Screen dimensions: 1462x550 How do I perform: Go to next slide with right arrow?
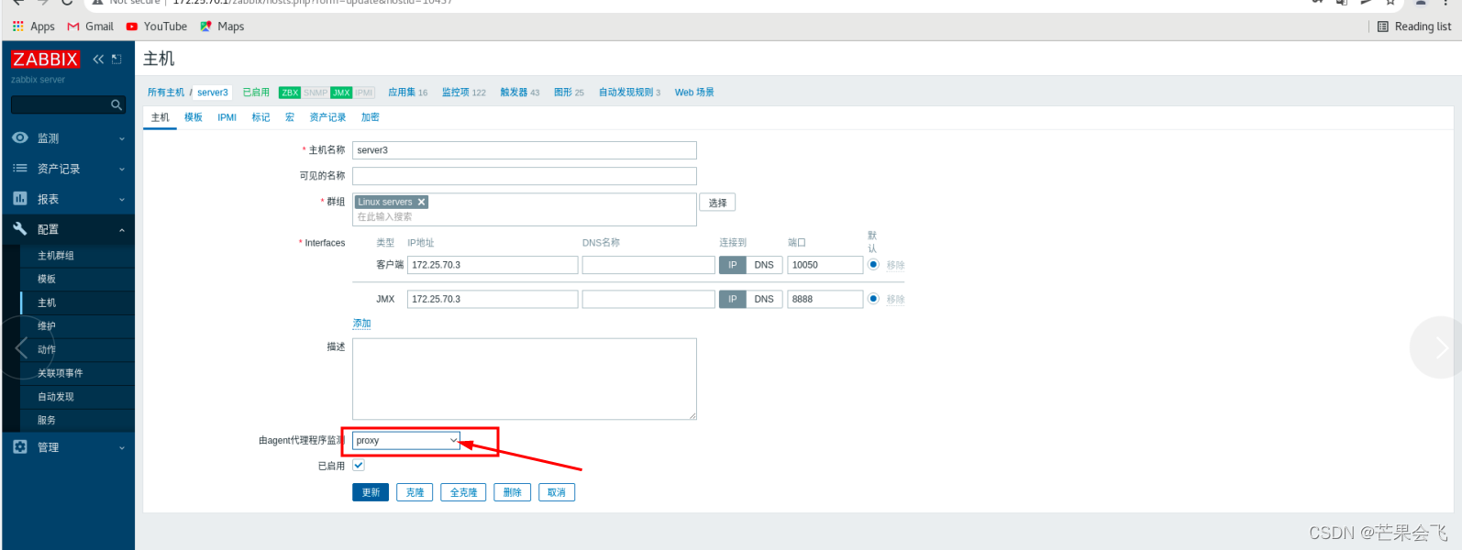[x=1440, y=347]
